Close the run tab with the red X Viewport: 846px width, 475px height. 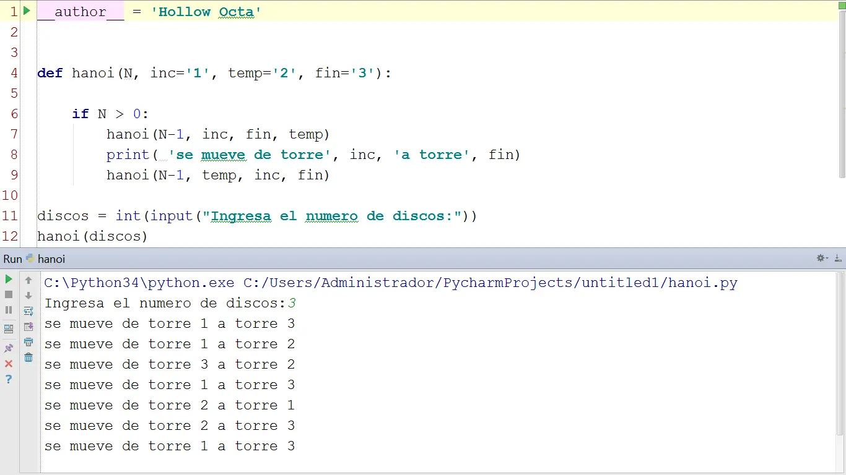(x=9, y=364)
